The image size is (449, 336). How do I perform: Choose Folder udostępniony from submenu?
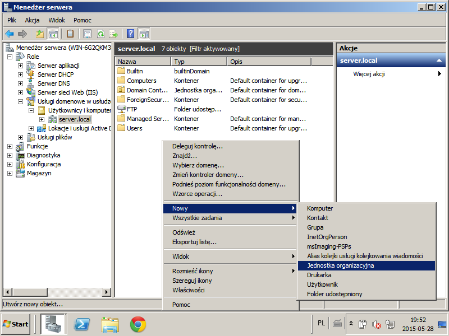366,294
